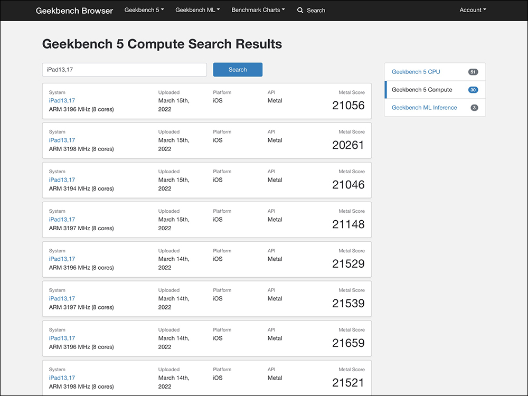Expand the Geekbench ML dropdown menu
This screenshot has height=396, width=528.
(x=197, y=10)
